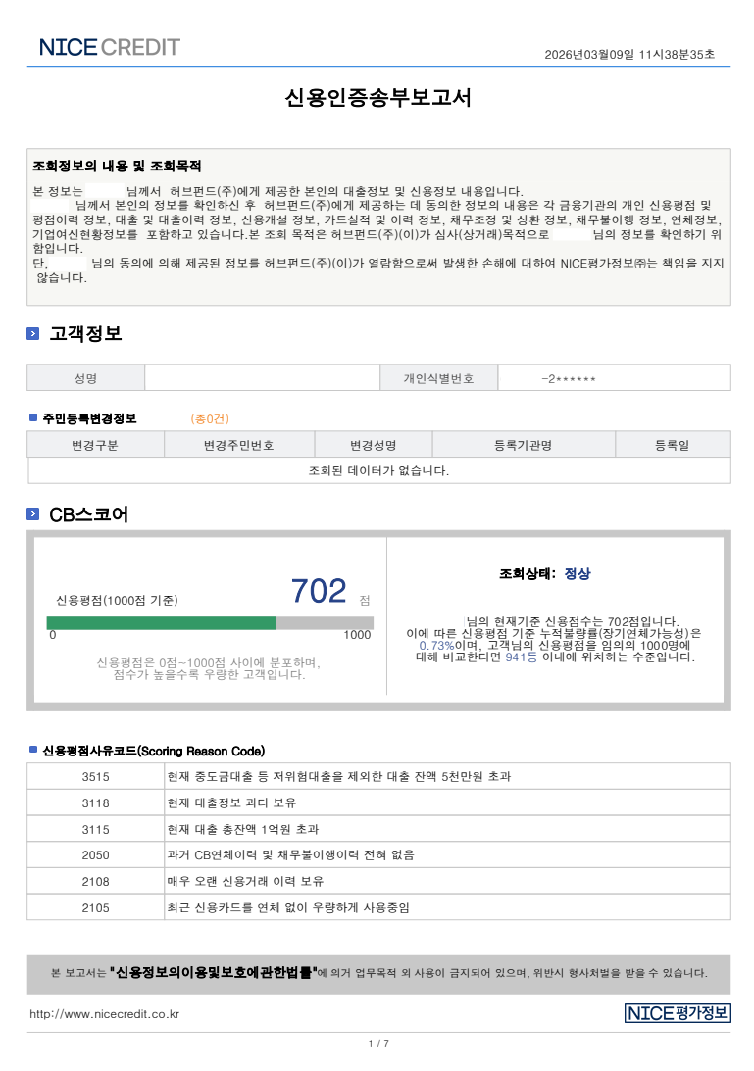
Task: Open the www.nicecredit.co.kr footer link
Action: click(104, 1014)
